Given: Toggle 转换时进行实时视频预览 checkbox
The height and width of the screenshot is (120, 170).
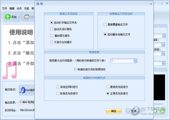Looking at the screenshot, I should (x=75, y=70).
